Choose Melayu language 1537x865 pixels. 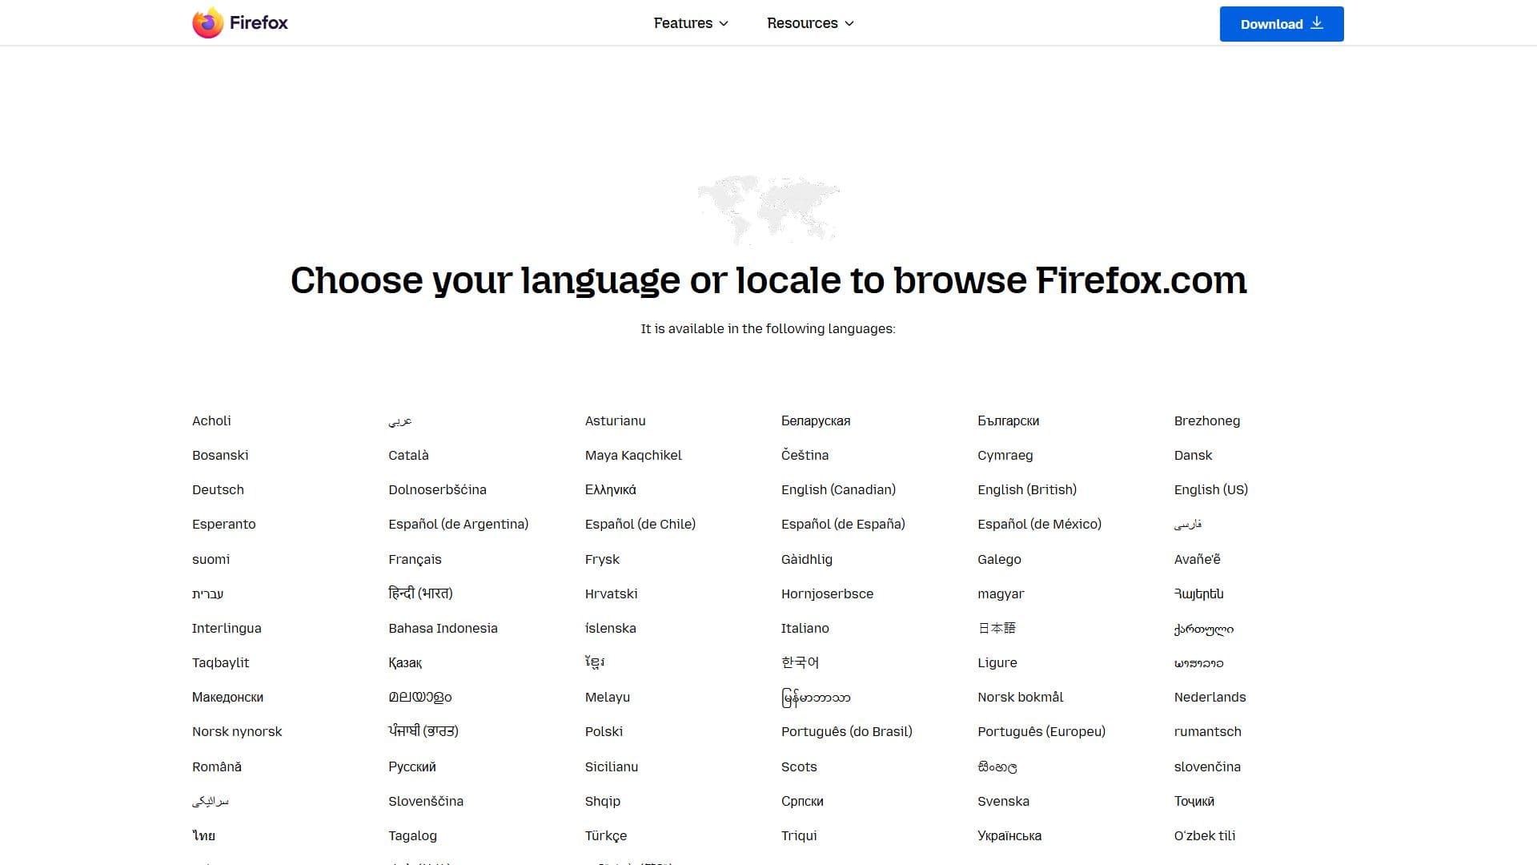[x=607, y=697]
